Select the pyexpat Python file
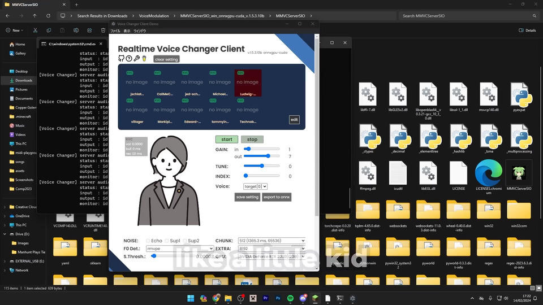Screen dimensions: 543x305 click(519, 97)
